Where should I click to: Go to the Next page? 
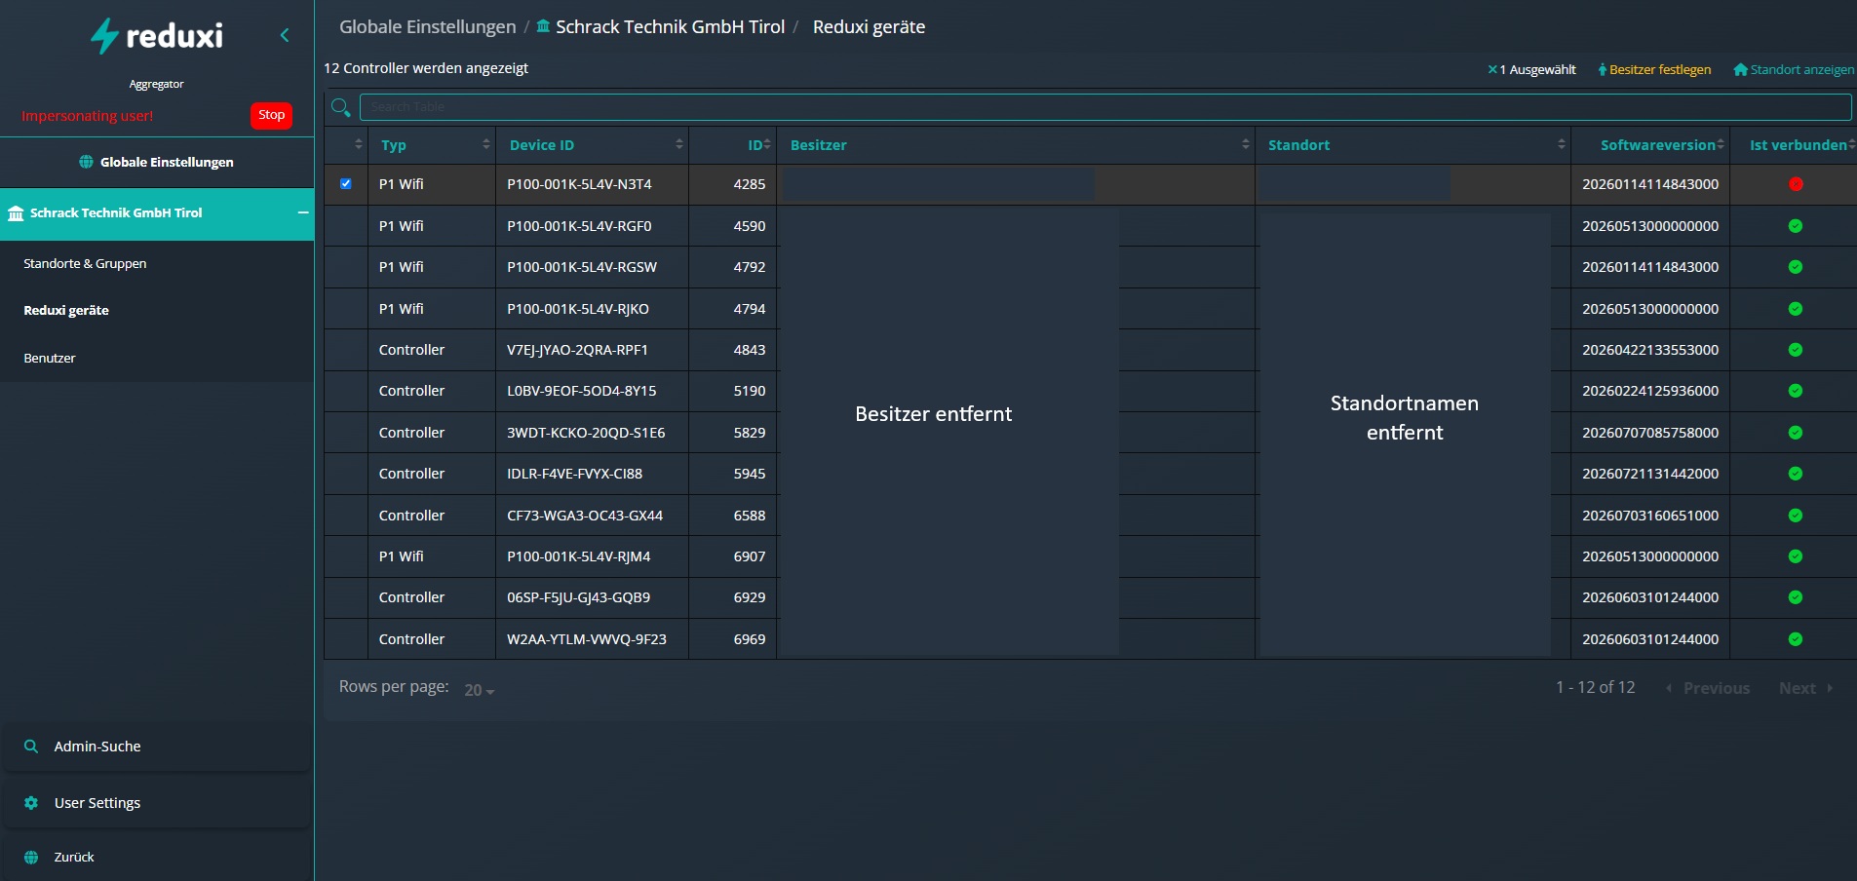click(1806, 688)
